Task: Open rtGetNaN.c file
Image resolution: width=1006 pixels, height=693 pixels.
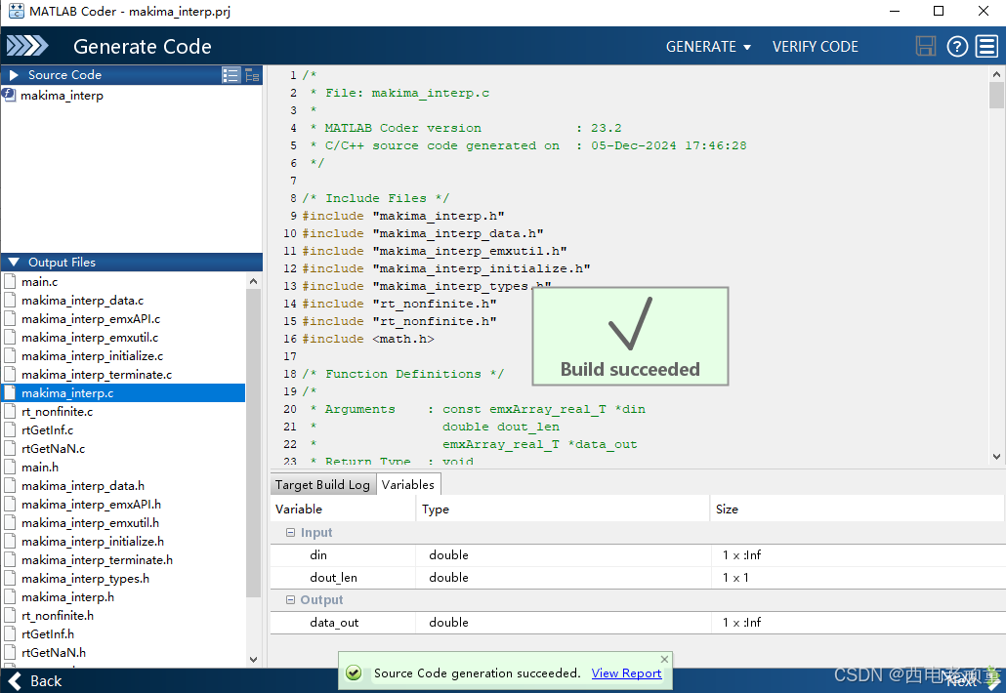Action: point(54,449)
